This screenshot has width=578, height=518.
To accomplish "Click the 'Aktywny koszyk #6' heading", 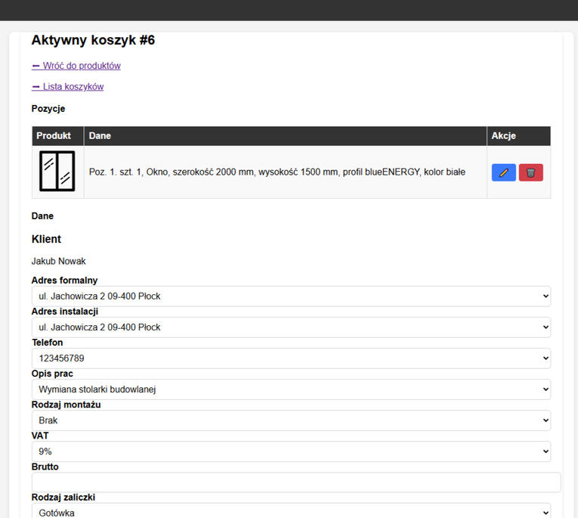I will (93, 41).
